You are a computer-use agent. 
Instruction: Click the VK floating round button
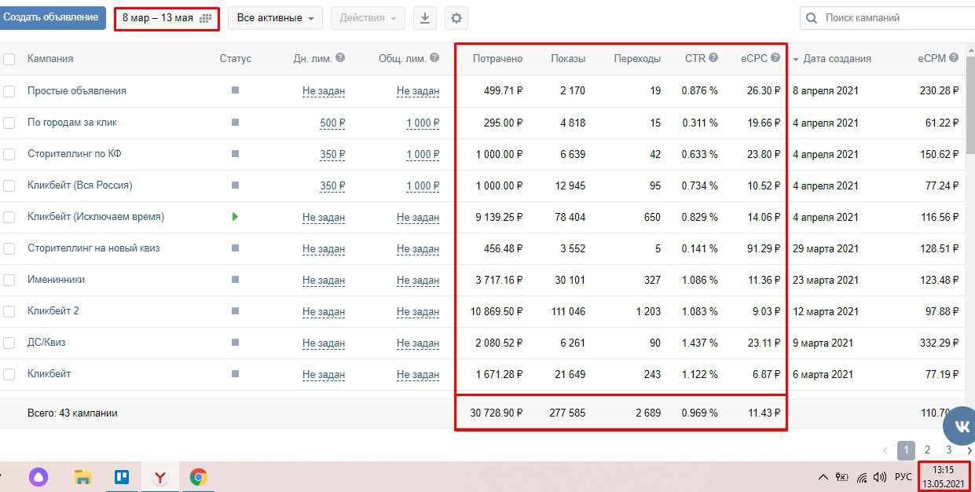(961, 427)
